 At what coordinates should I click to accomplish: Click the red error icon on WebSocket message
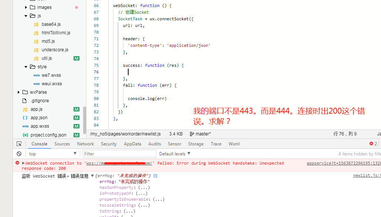[17, 163]
